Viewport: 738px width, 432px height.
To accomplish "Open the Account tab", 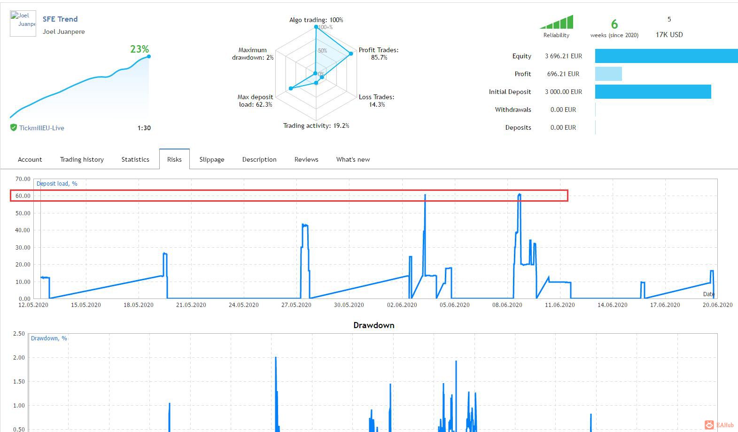I will click(x=30, y=159).
